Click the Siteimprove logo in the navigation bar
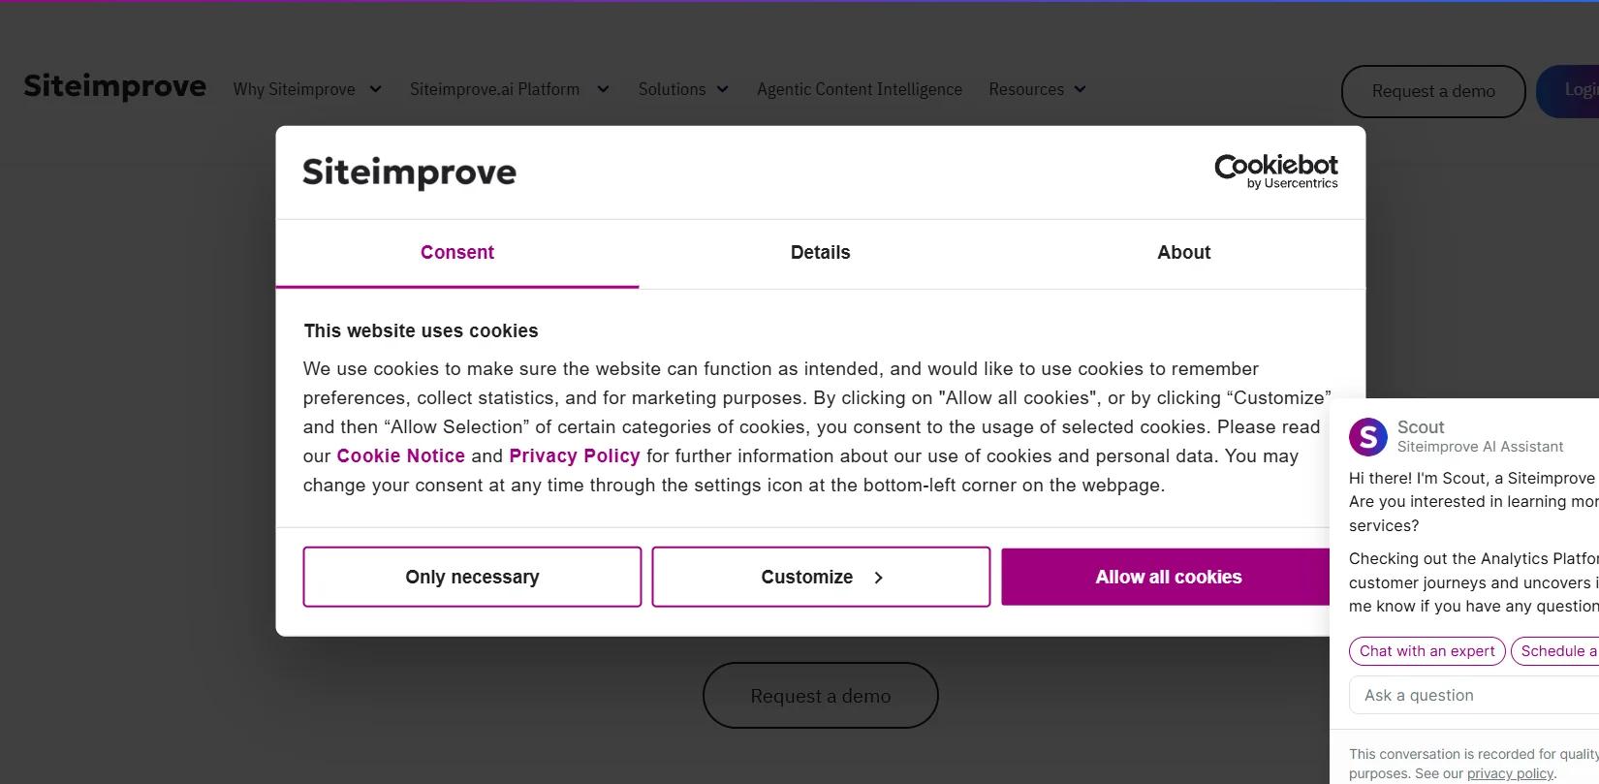 pos(114,87)
